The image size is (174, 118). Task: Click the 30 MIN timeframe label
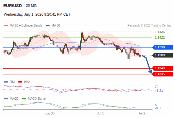(x=32, y=6)
